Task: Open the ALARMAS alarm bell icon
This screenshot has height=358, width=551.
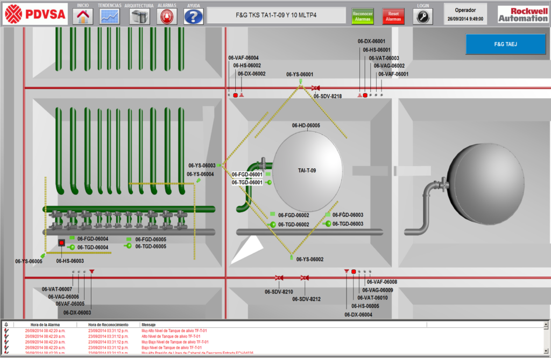Action: point(167,17)
